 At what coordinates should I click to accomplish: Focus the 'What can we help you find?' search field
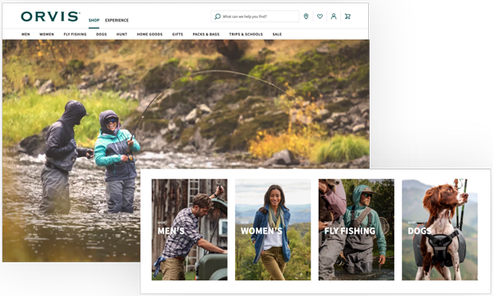(255, 16)
